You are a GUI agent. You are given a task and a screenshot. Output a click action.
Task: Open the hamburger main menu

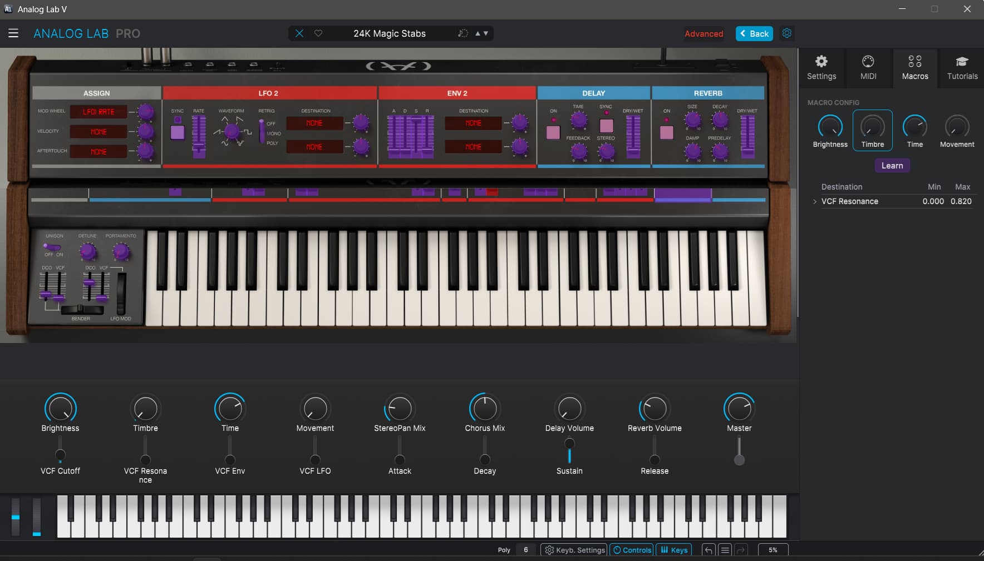pos(13,33)
